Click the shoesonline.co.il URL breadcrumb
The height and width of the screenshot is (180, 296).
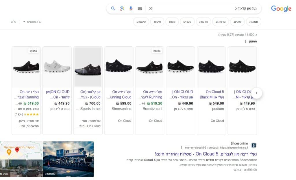pos(216,148)
